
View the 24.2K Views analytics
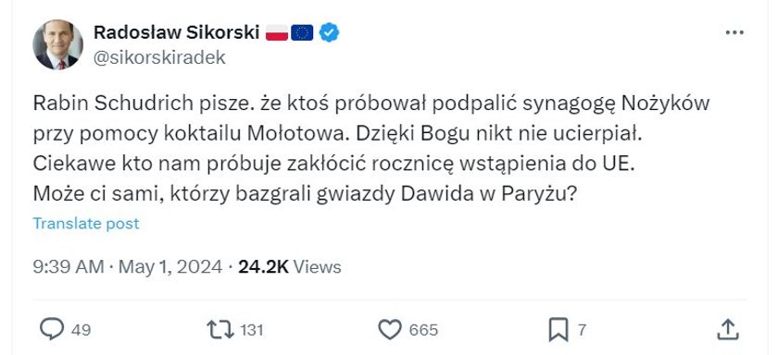pyautogui.click(x=290, y=267)
